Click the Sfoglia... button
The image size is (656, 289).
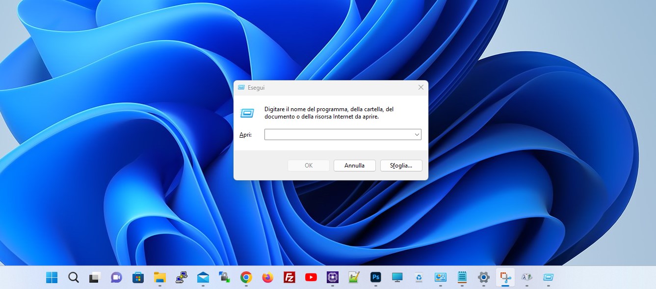tap(401, 165)
